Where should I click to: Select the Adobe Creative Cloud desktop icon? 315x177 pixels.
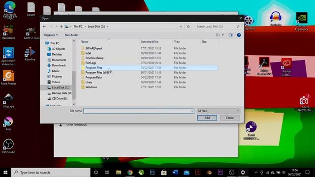pyautogui.click(x=286, y=67)
